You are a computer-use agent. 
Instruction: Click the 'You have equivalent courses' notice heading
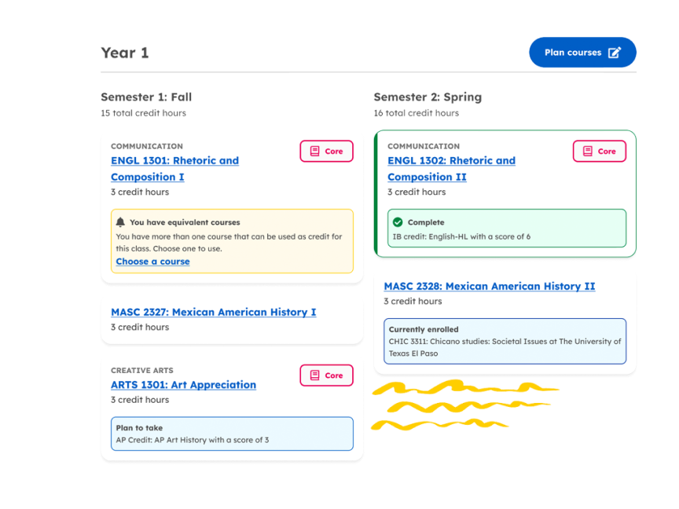click(x=185, y=222)
